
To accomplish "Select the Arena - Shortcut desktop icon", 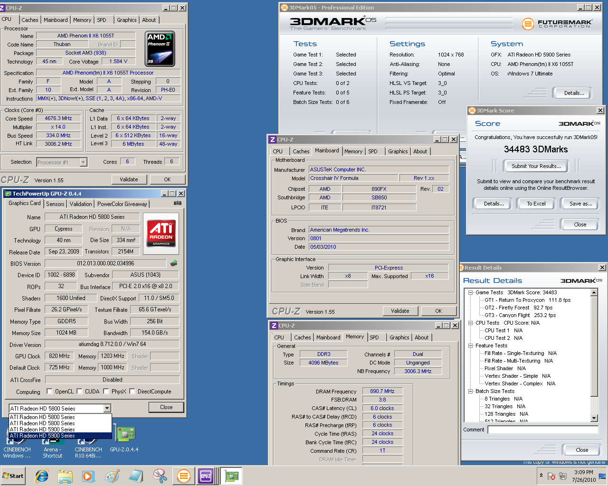I will 53,447.
